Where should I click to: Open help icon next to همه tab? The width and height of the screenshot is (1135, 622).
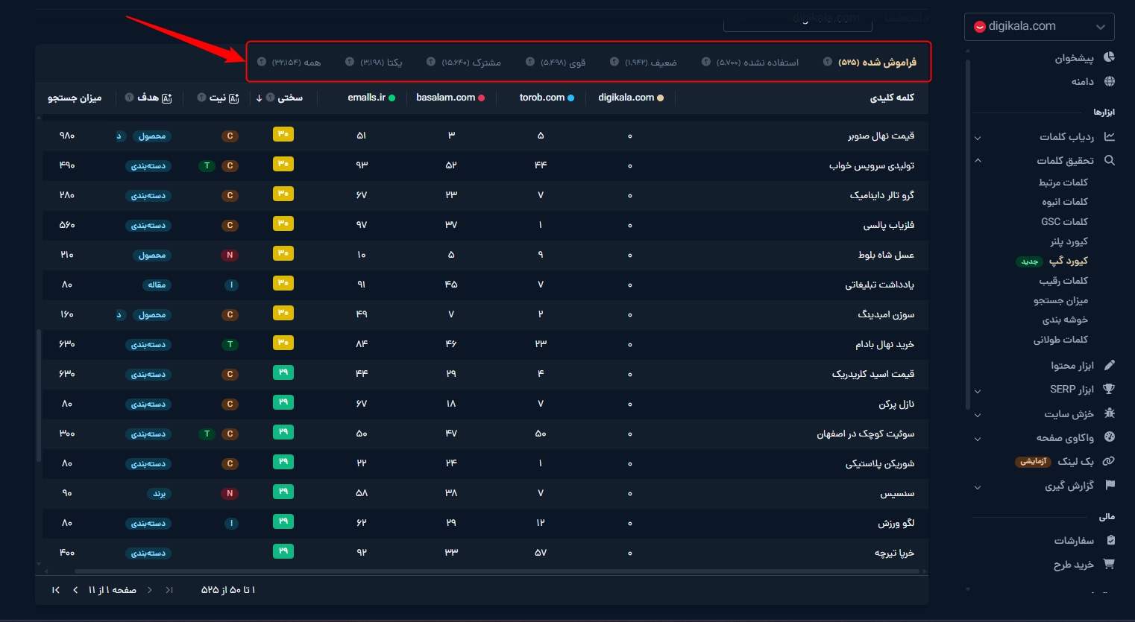click(x=261, y=62)
